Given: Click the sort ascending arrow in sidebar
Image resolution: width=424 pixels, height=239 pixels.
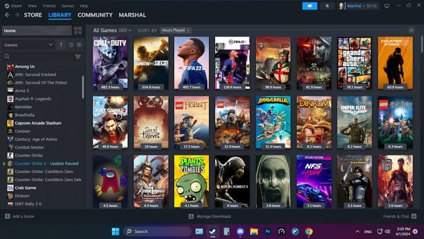Looking at the screenshot, I should coord(61,45).
